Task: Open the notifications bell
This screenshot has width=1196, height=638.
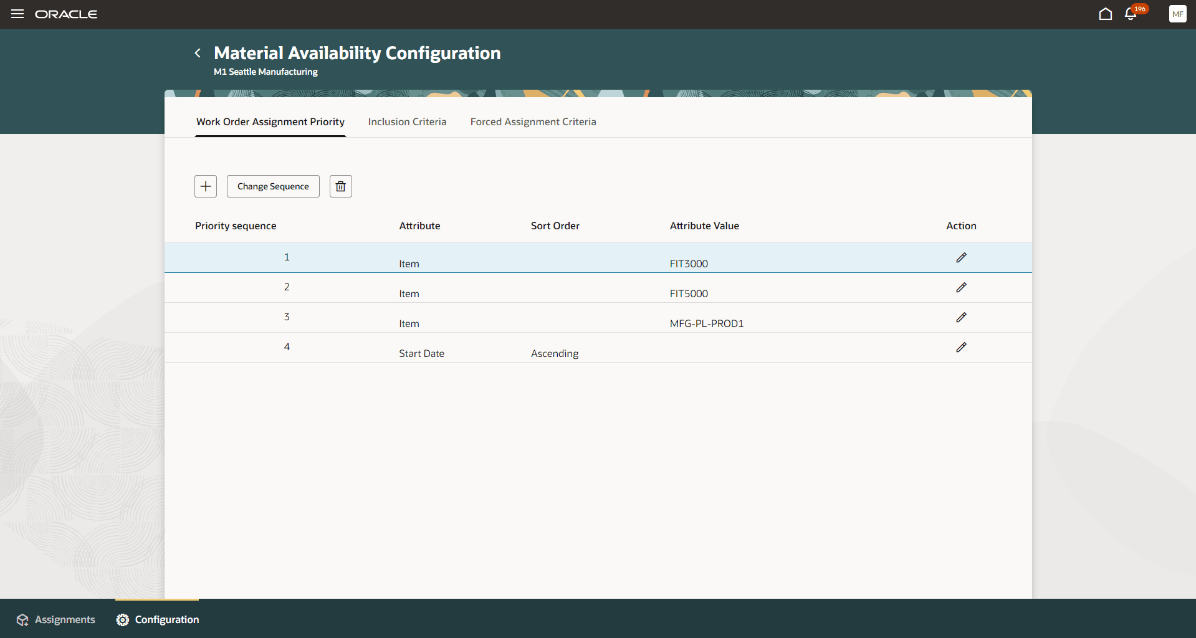Action: point(1130,14)
